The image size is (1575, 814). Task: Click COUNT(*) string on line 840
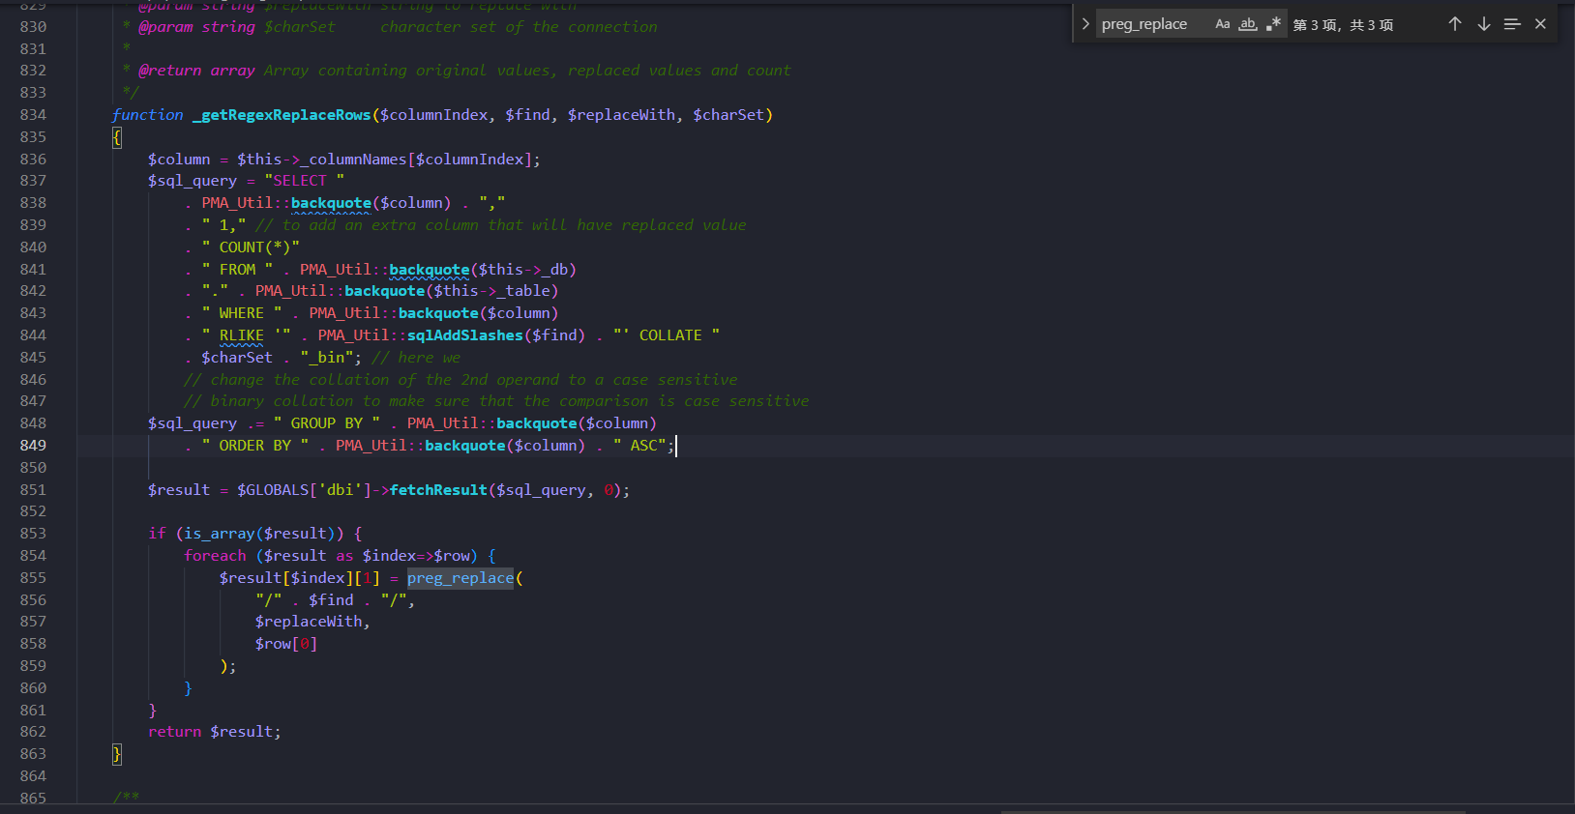(251, 247)
